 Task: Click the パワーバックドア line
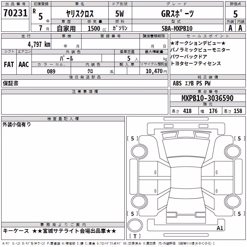[x=189, y=57]
